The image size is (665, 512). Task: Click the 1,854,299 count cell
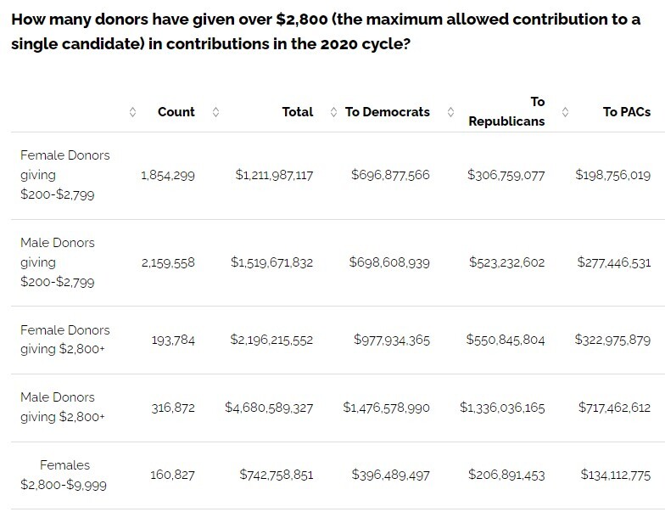(x=168, y=176)
